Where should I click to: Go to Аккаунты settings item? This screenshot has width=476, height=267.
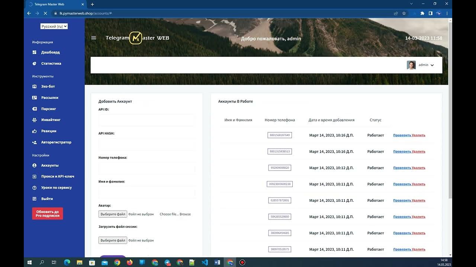point(50,165)
